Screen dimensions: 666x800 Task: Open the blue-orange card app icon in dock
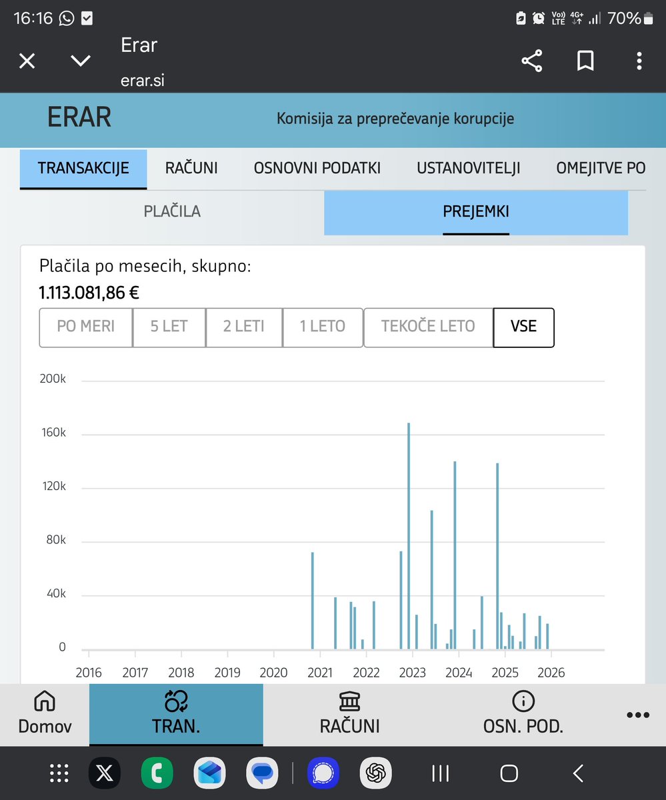point(210,773)
